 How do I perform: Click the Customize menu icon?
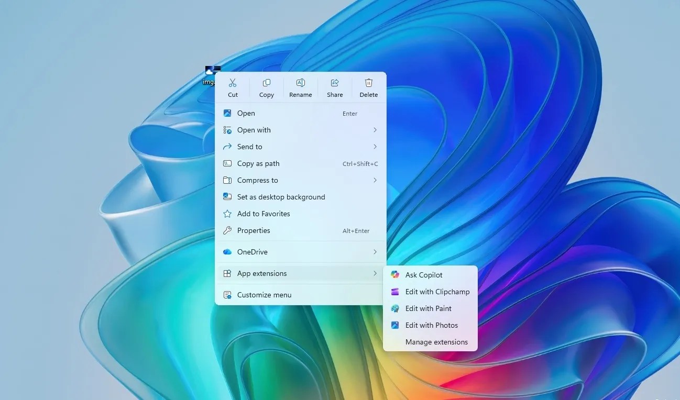(x=227, y=295)
